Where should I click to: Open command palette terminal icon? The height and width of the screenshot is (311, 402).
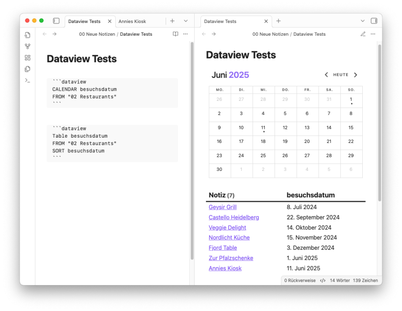coord(27,80)
